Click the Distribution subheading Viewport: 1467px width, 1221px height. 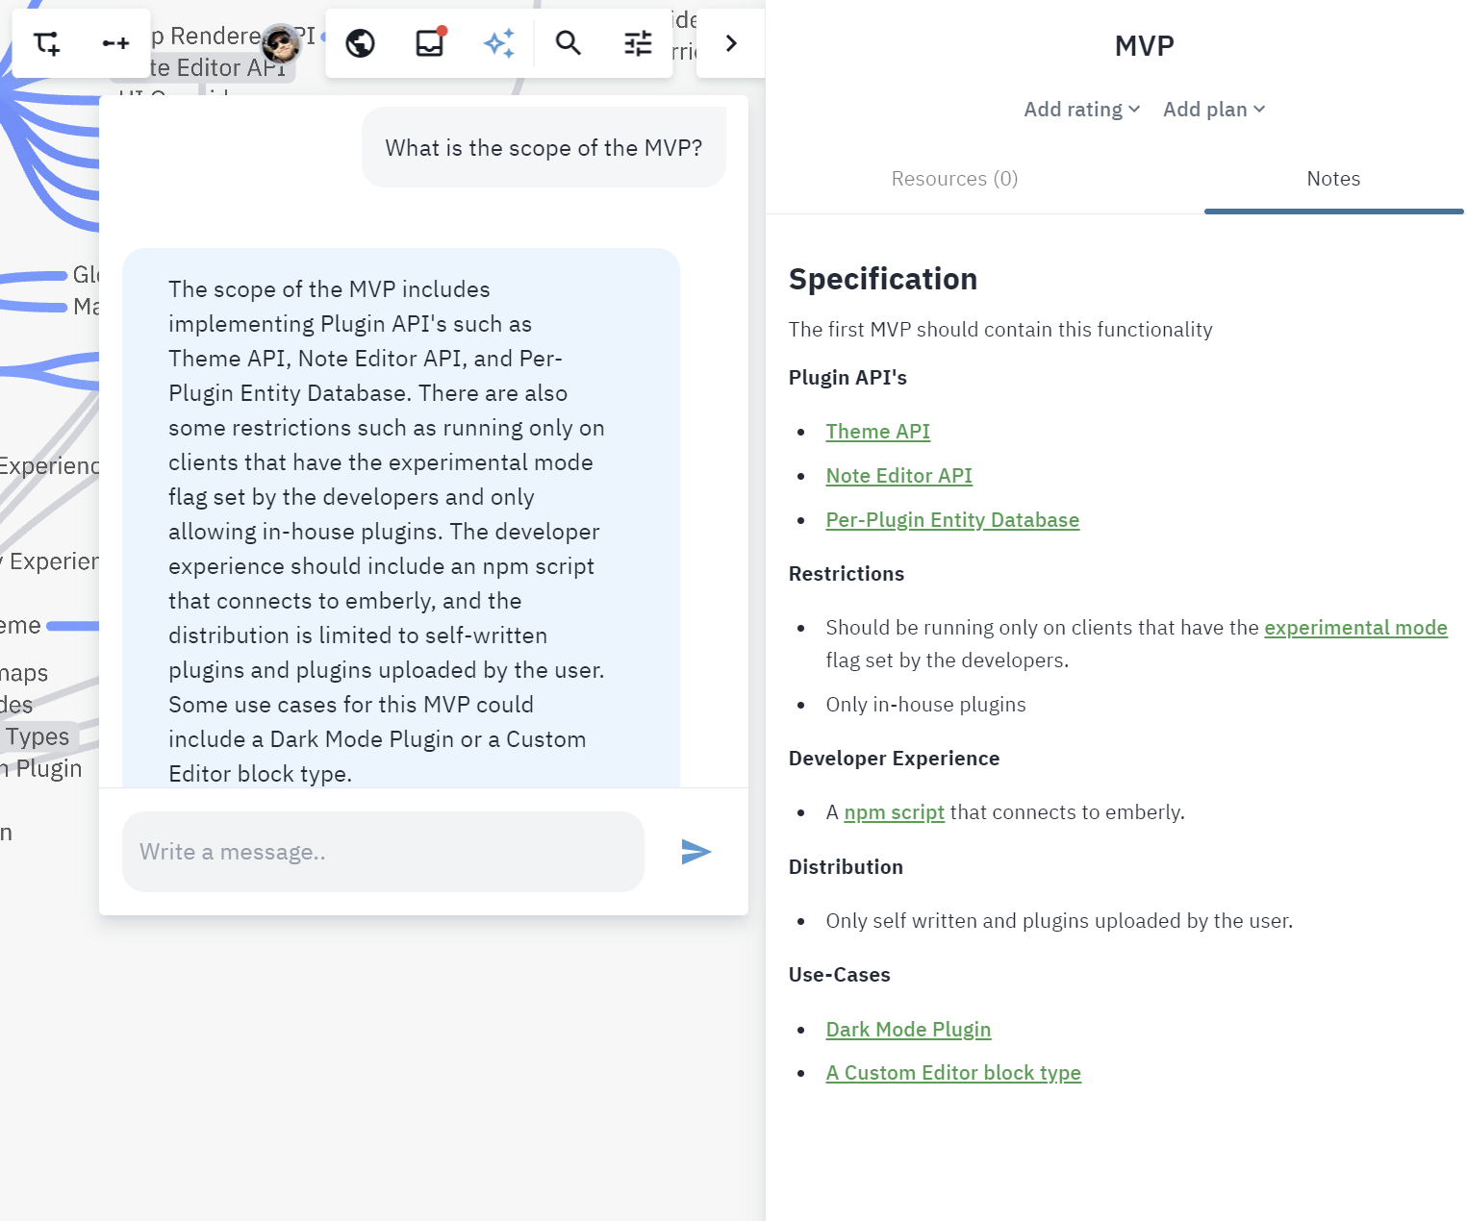(x=846, y=867)
